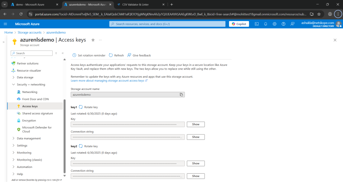Click the Copilot button
This screenshot has height=182, width=343.
coord(239,24)
